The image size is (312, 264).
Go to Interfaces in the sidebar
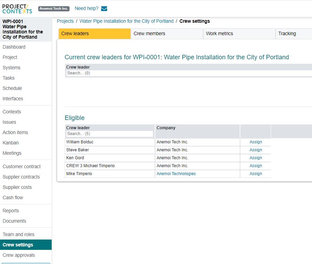[13, 99]
